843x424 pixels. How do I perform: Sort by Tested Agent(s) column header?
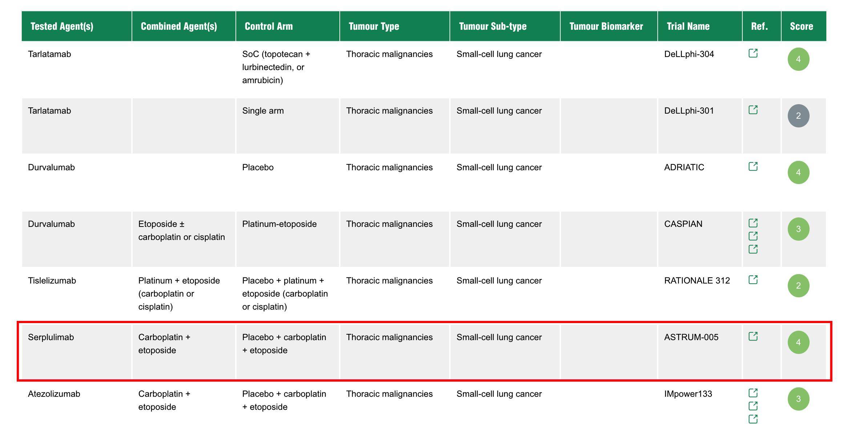tap(62, 26)
